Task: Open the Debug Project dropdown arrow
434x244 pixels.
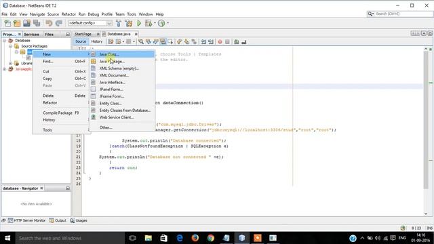Action: pos(155,23)
